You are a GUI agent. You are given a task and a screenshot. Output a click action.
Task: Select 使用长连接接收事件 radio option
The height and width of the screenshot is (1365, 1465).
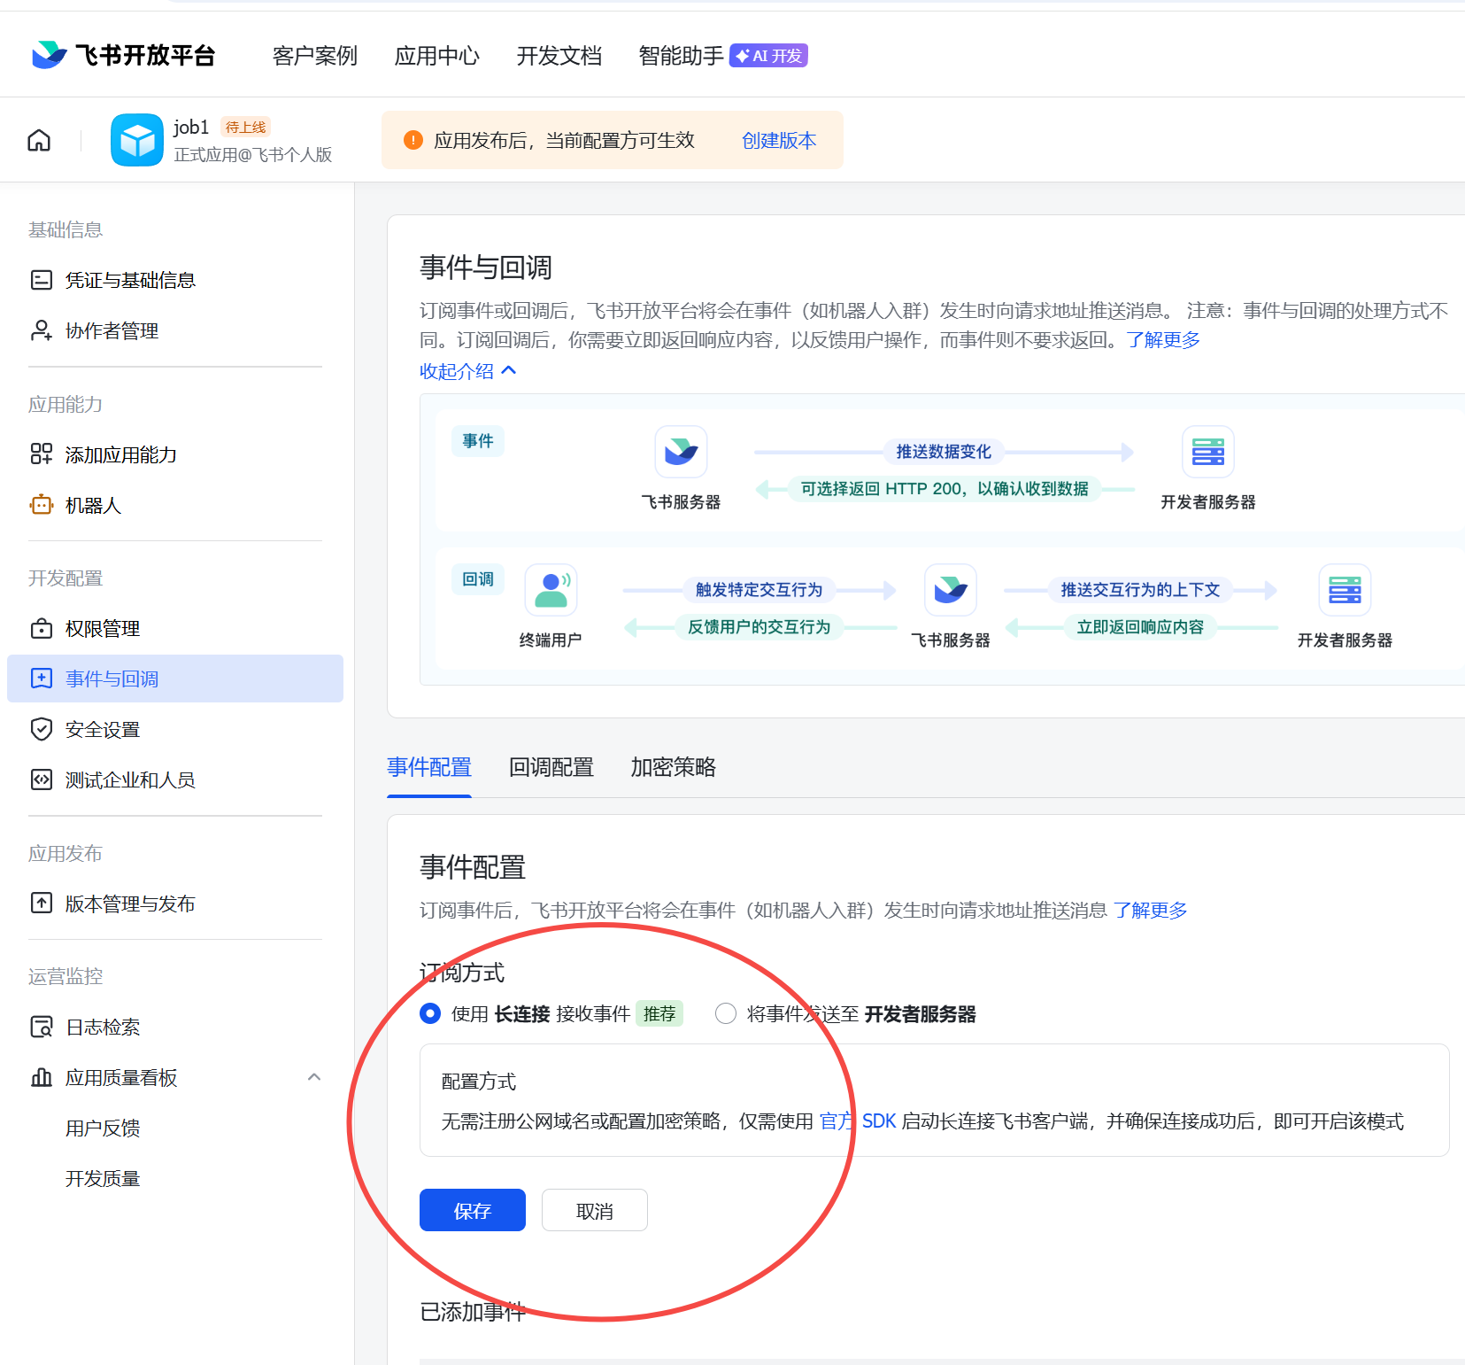[x=430, y=1013]
